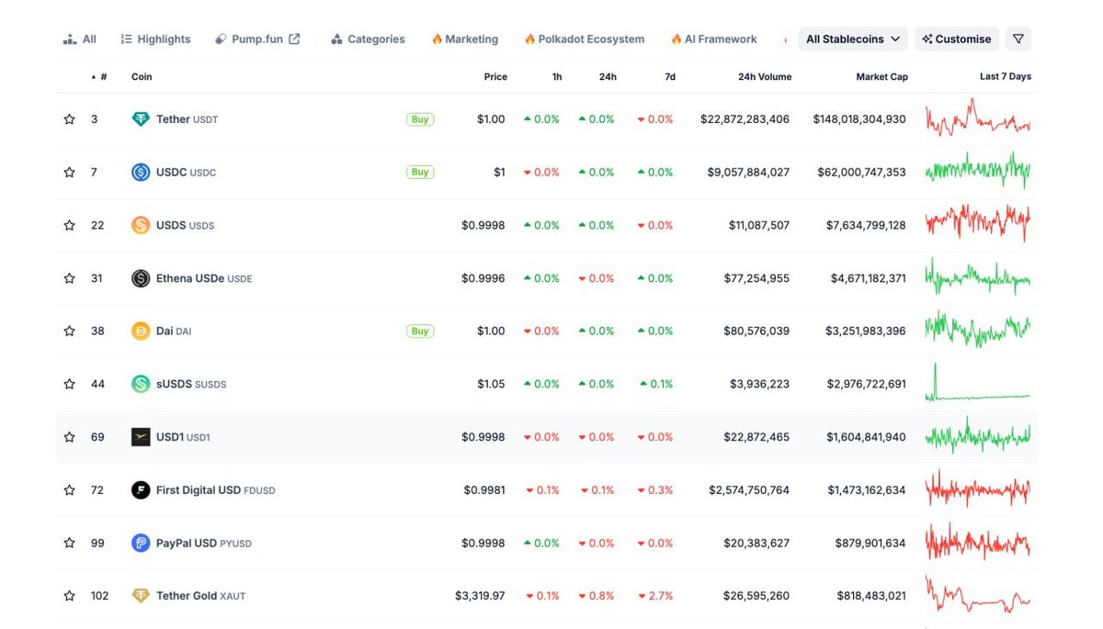1103x629 pixels.
Task: Sort by Market Cap header
Action: tap(881, 77)
